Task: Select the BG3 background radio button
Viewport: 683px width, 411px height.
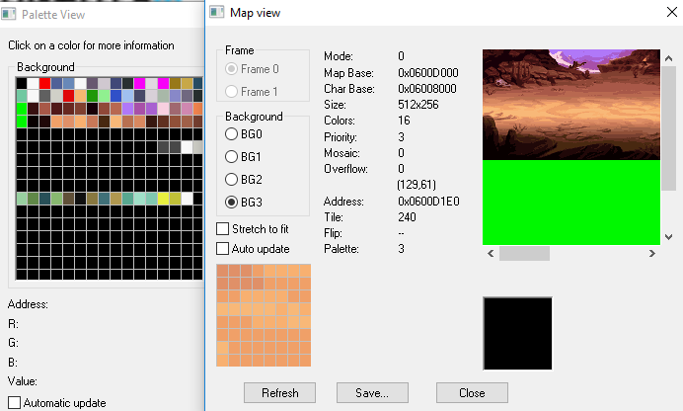Action: pyautogui.click(x=232, y=203)
